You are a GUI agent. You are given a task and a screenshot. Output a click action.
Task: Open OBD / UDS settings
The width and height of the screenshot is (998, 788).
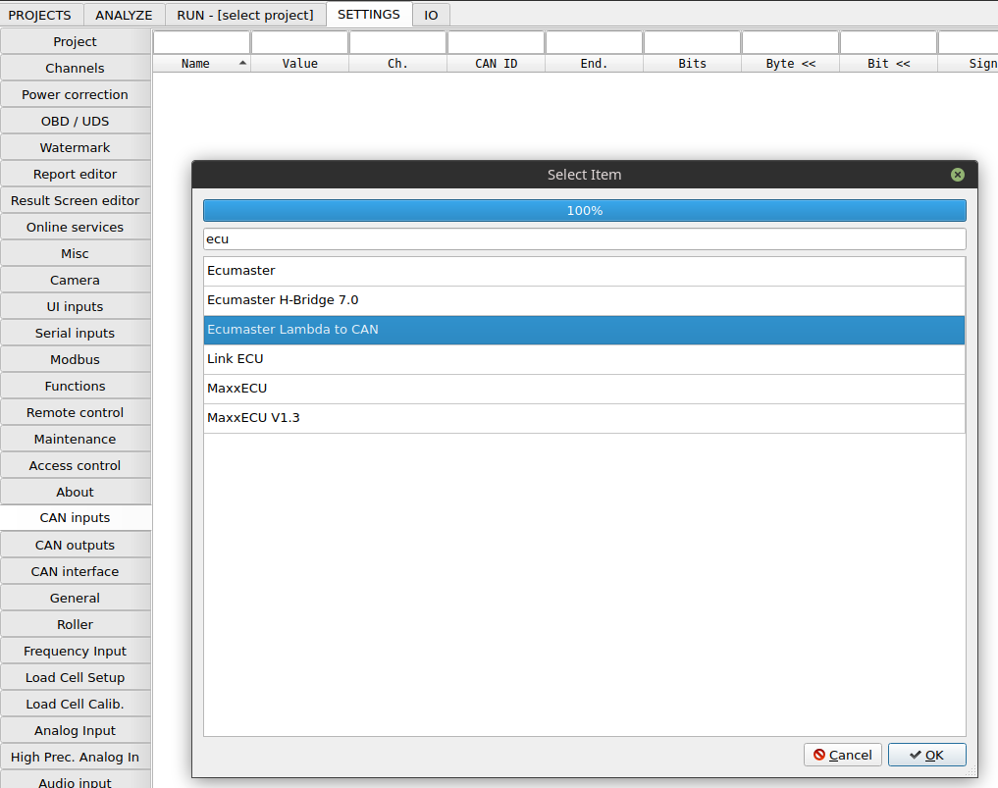76,122
